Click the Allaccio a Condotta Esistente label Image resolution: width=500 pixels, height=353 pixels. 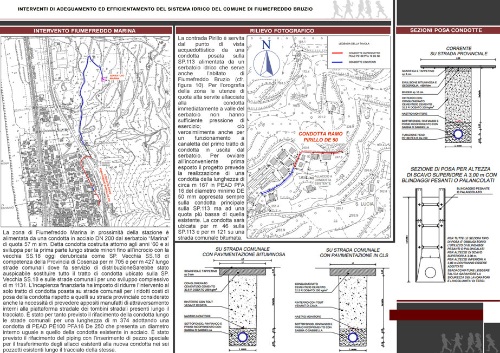(x=323, y=180)
